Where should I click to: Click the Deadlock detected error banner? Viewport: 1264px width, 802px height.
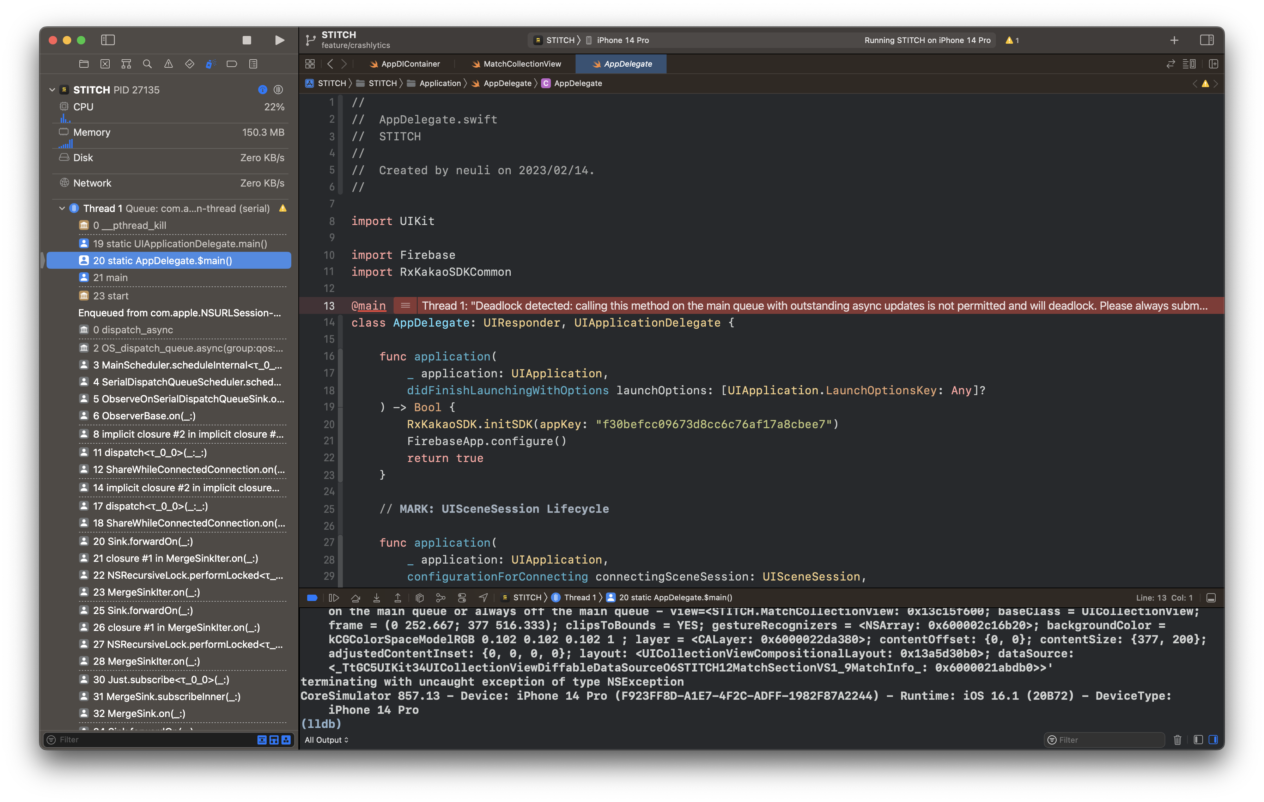(814, 305)
